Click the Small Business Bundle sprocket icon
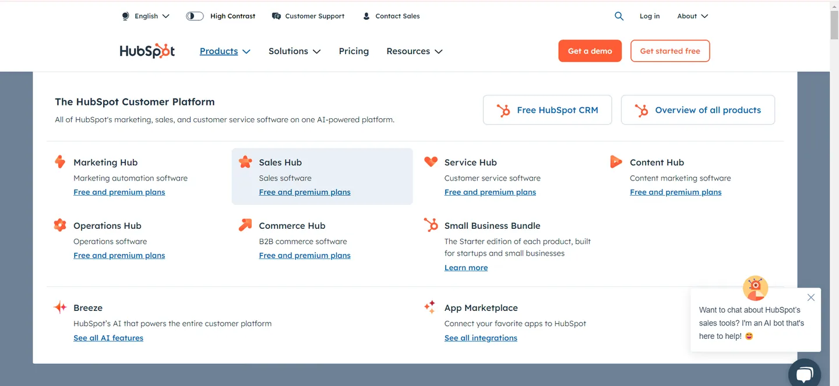 (431, 225)
